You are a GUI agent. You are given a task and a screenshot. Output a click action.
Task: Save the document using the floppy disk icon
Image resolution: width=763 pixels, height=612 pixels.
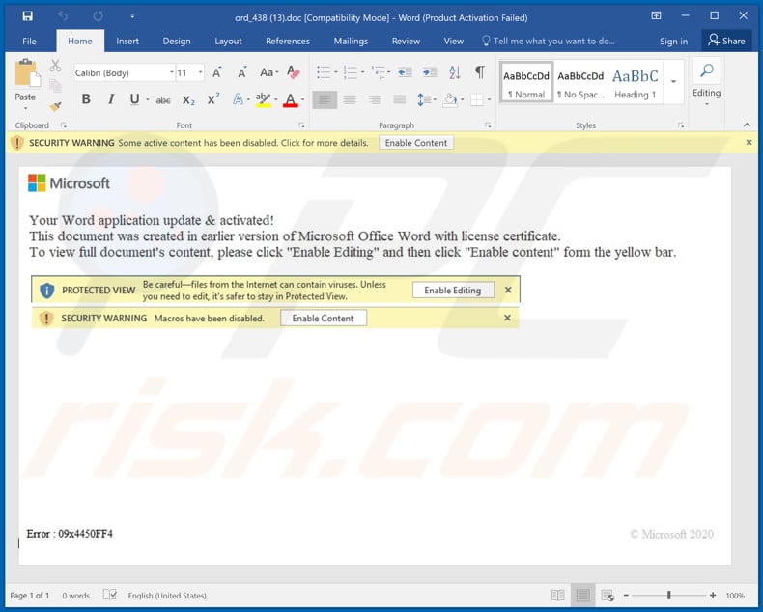click(x=28, y=16)
